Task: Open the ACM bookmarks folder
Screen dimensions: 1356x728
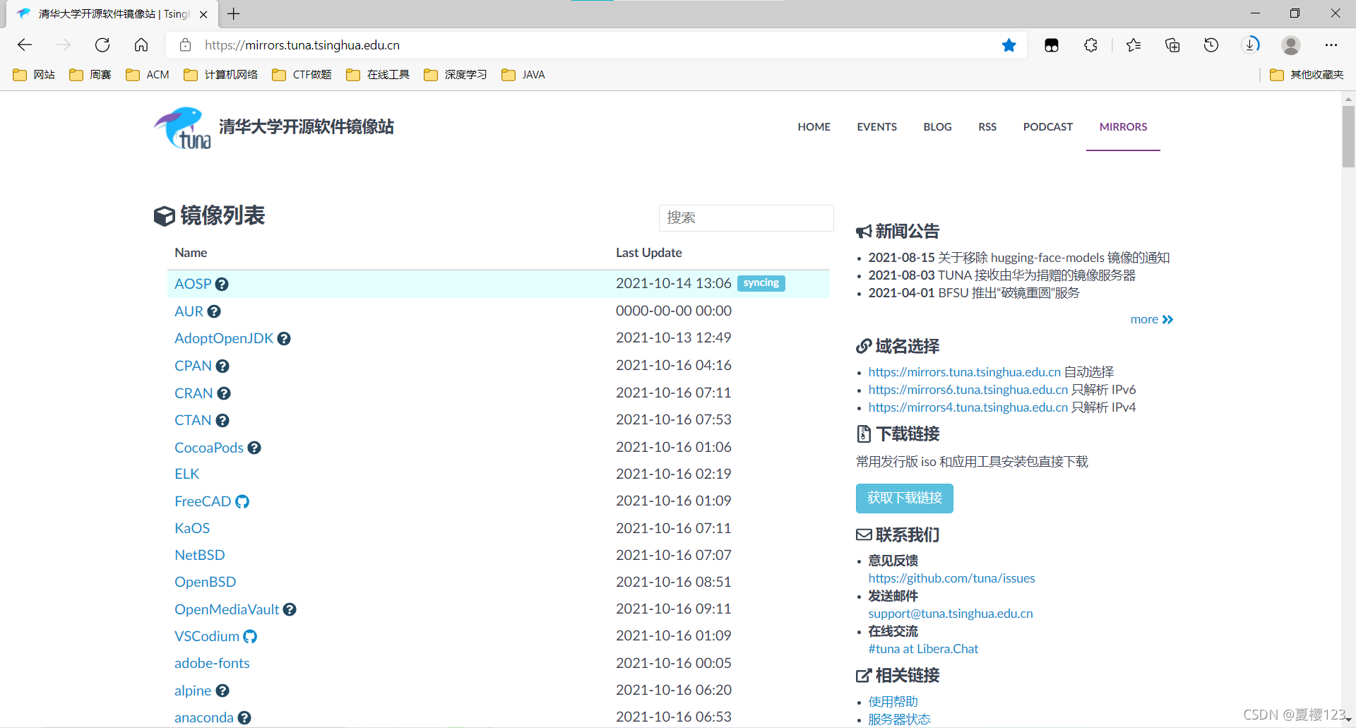Action: (148, 75)
